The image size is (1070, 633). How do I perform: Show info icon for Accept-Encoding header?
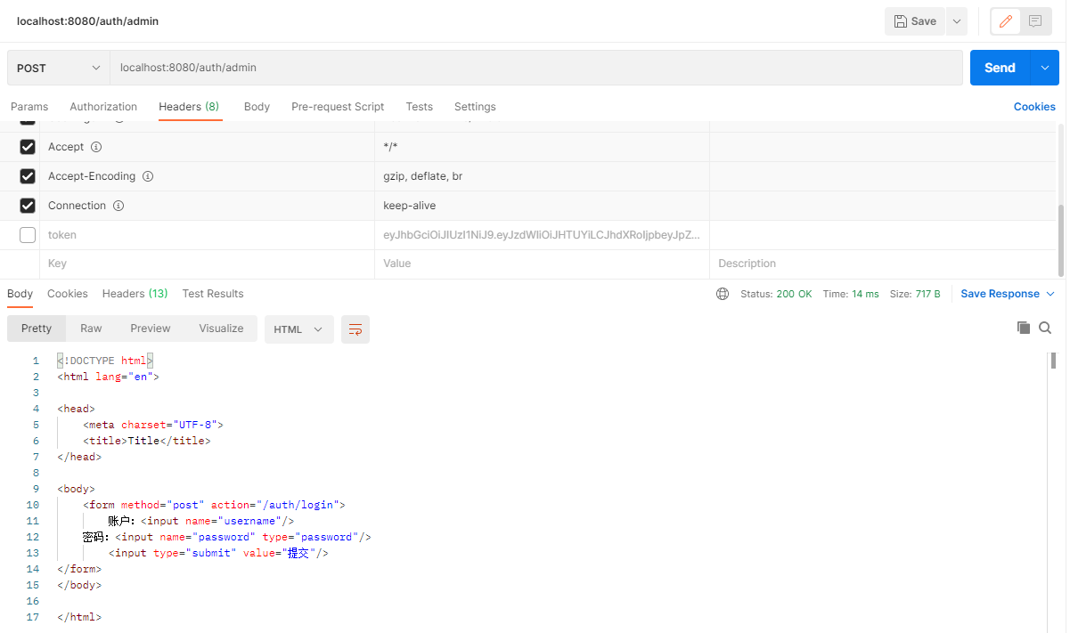(148, 176)
